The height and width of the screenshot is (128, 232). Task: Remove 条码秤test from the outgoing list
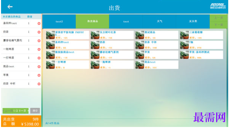pos(39,23)
